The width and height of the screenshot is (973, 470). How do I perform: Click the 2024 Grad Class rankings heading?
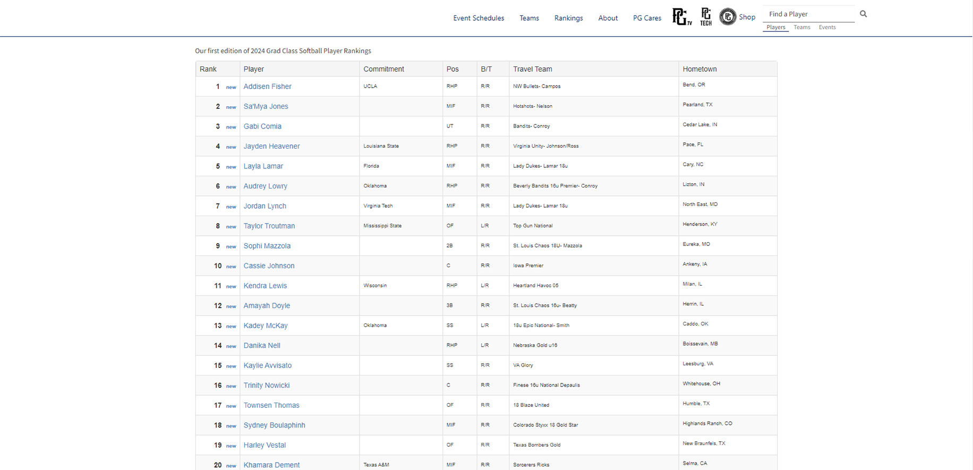click(283, 51)
